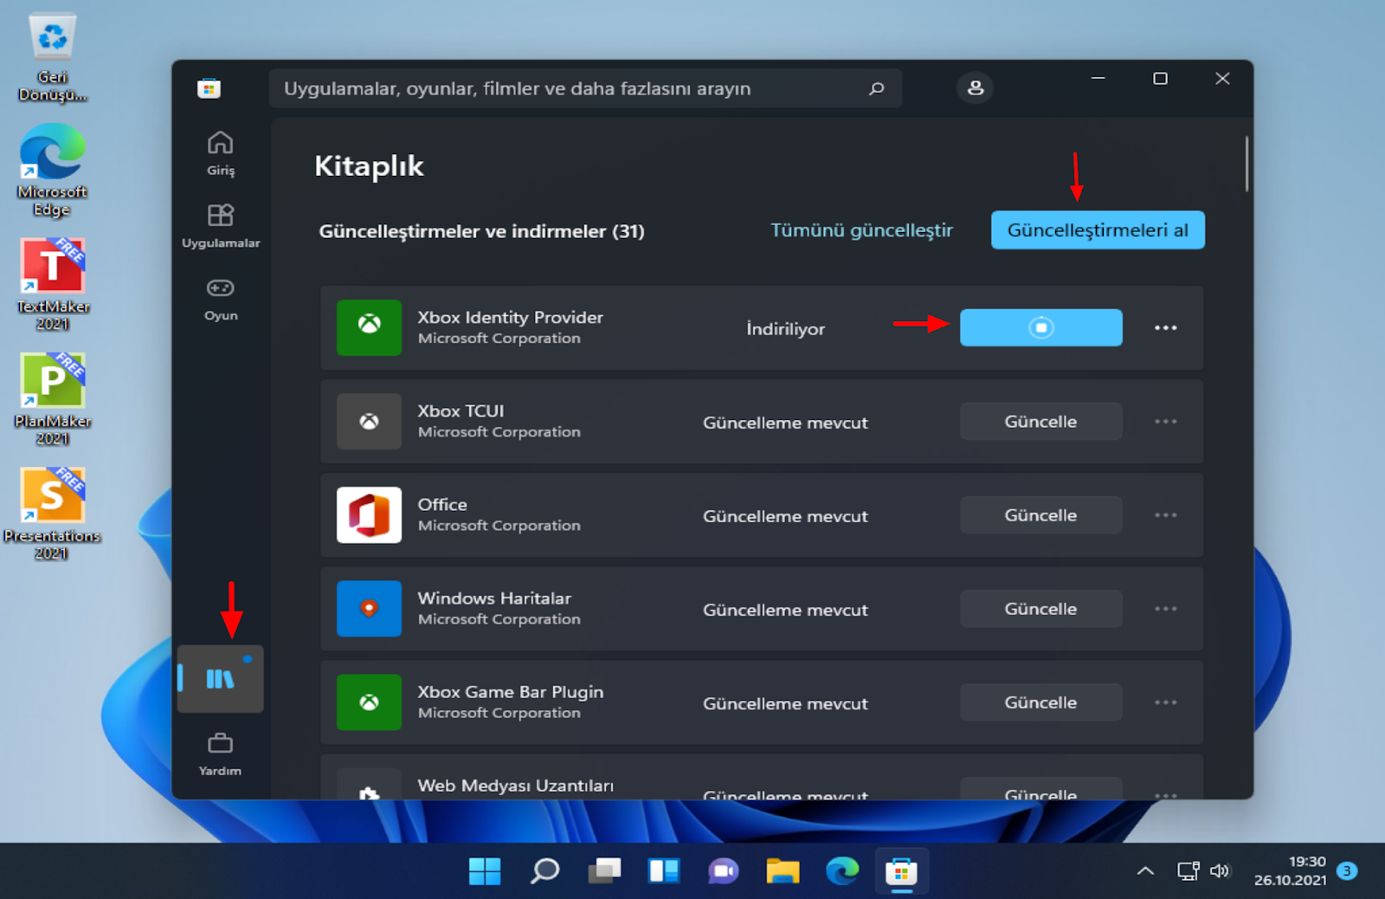Open Presentations 2021 desktop shortcut
This screenshot has width=1385, height=899.
click(x=52, y=514)
